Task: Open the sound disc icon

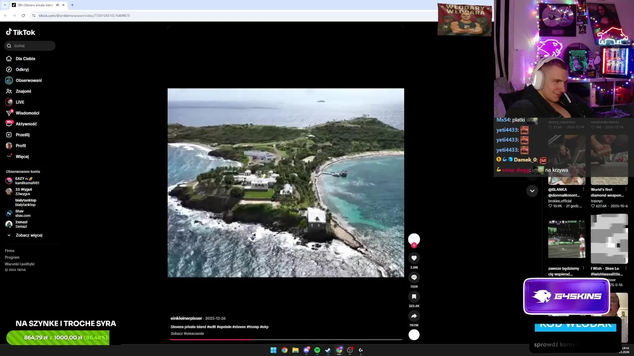Action: tap(414, 335)
